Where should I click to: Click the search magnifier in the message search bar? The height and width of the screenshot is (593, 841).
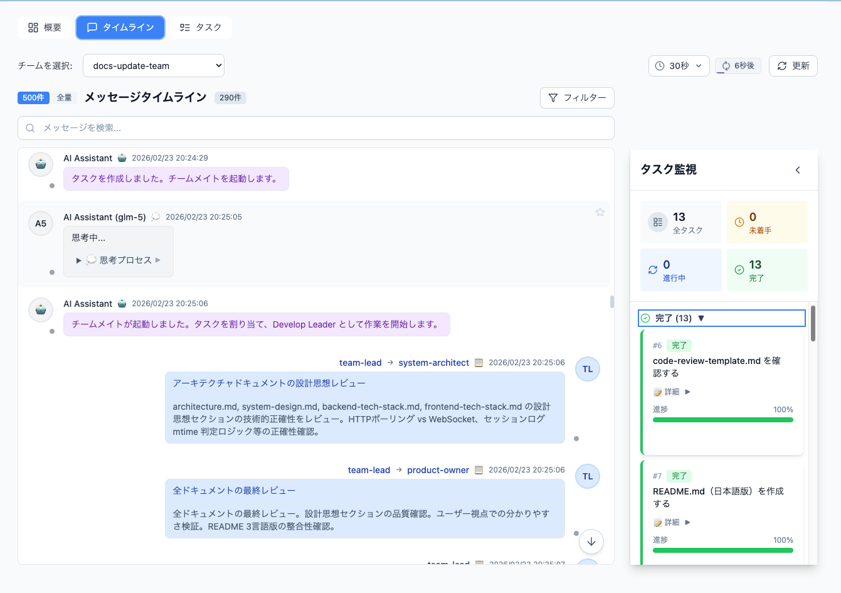click(x=29, y=128)
